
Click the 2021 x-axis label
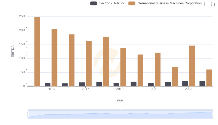(x=154, y=89)
